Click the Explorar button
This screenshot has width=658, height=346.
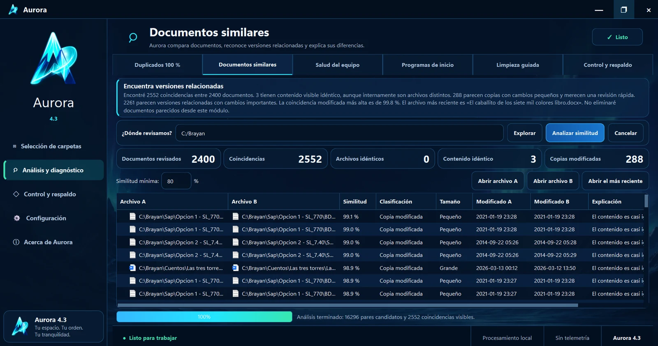tap(525, 133)
